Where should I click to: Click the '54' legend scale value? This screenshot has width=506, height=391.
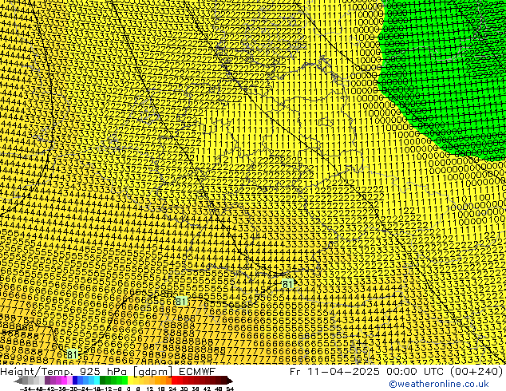(x=230, y=389)
